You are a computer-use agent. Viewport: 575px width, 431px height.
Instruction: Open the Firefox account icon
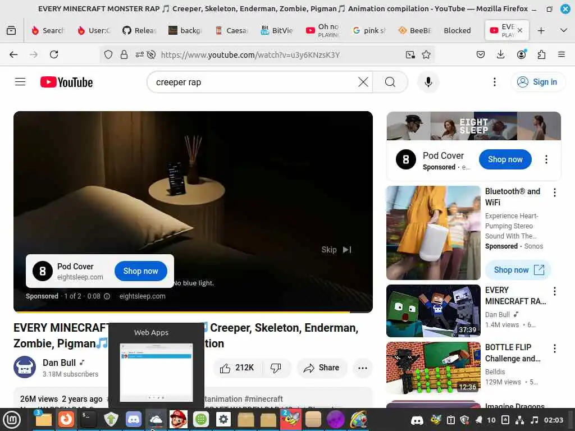(521, 54)
